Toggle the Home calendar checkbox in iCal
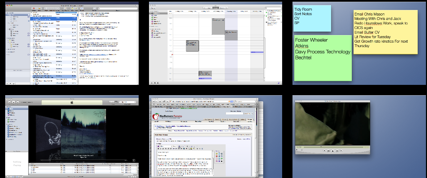This screenshot has width=427, height=178. [x=152, y=15]
